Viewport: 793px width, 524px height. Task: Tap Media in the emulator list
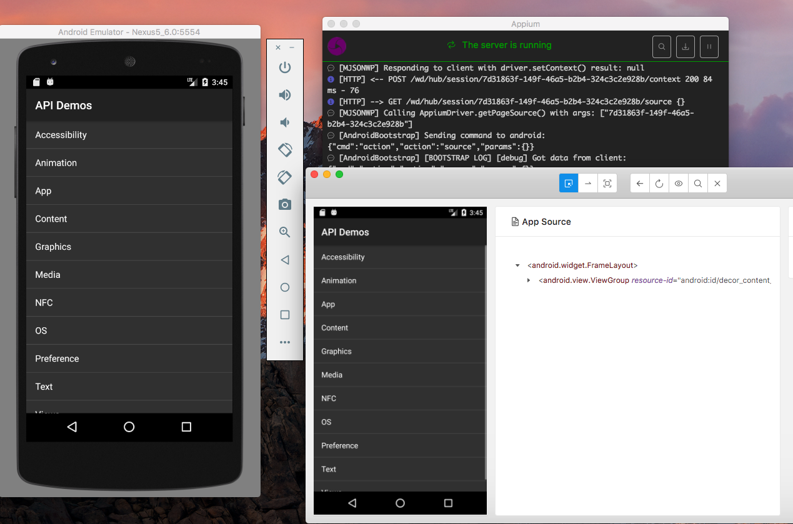point(129,275)
